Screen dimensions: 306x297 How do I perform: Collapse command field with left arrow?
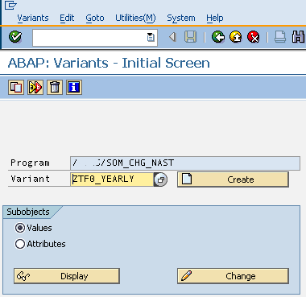point(173,37)
